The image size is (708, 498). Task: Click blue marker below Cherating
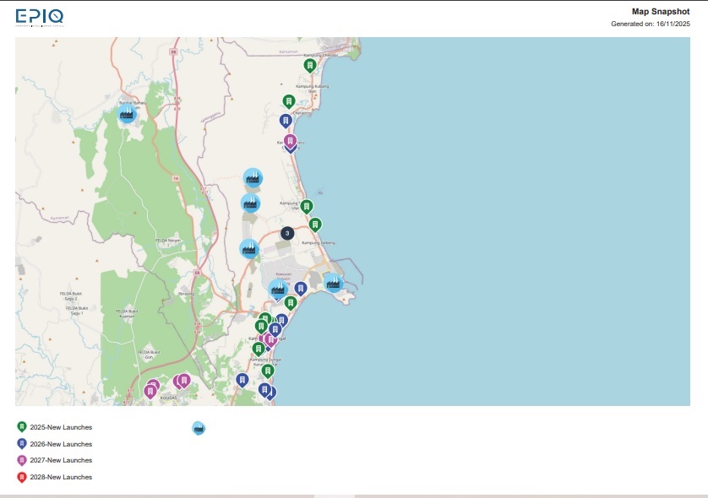[286, 120]
